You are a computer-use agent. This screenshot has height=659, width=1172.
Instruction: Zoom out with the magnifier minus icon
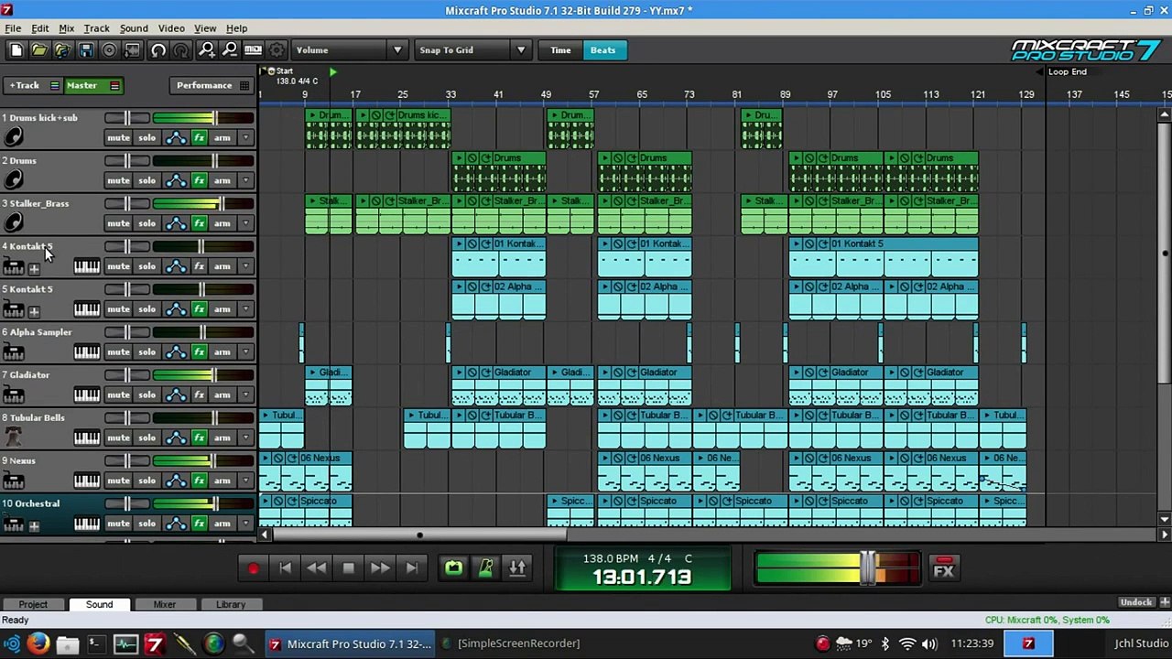coord(230,50)
